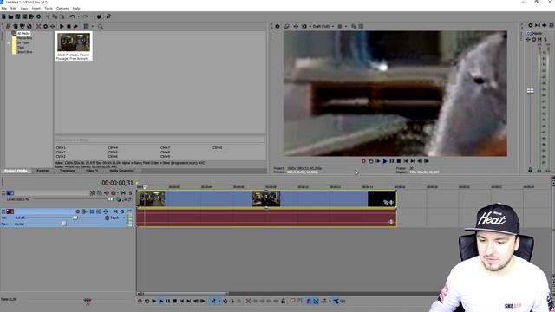Toggle Auto Ripple in timeline toolbar
555x312 pixels.
coord(323,301)
